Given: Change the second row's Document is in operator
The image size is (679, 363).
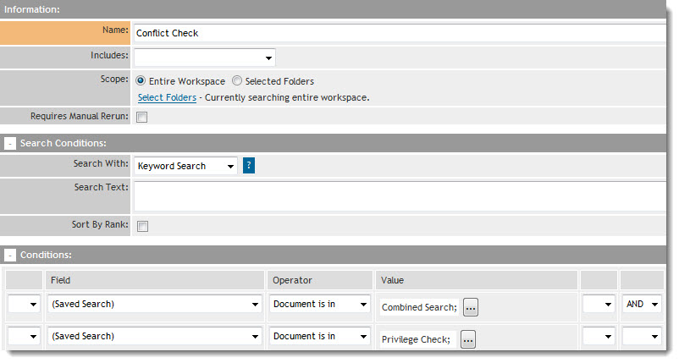Looking at the screenshot, I should (x=320, y=337).
